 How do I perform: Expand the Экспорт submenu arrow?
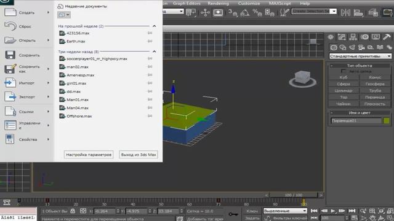48,97
